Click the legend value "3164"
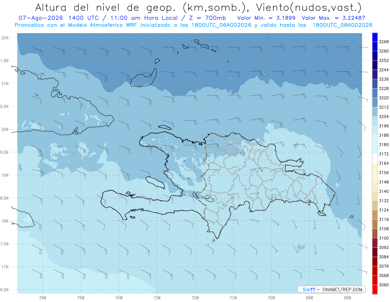390x302 pixels. click(383, 163)
